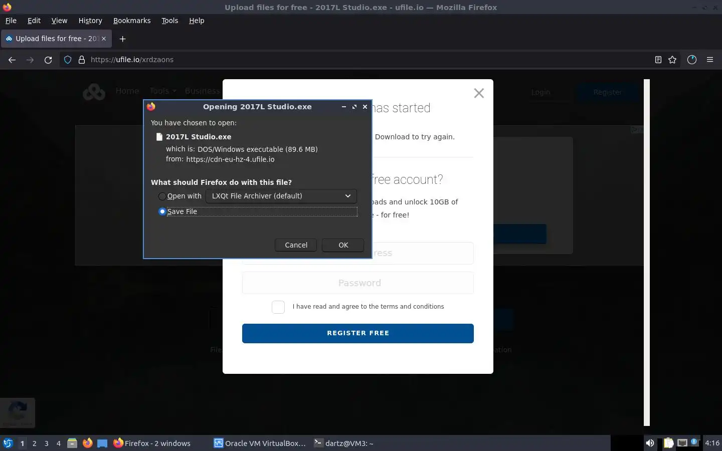Screen dimensions: 722x451
Task: Tick the terms and conditions checkbox
Action: tap(278, 307)
